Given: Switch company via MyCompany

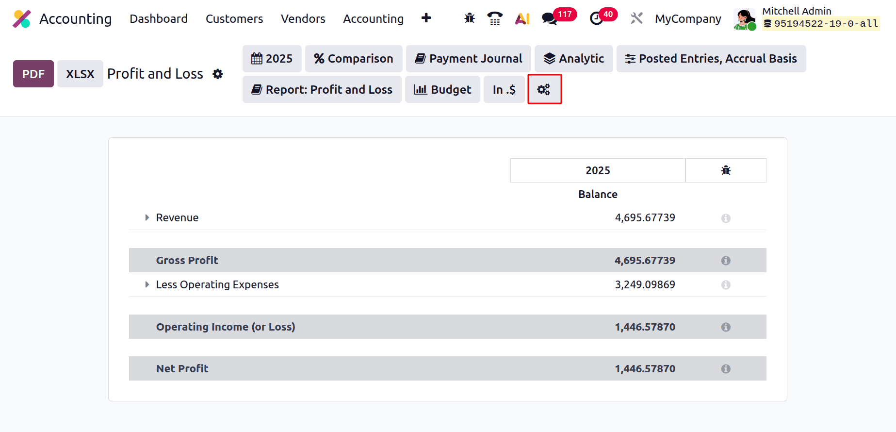Looking at the screenshot, I should 688,18.
